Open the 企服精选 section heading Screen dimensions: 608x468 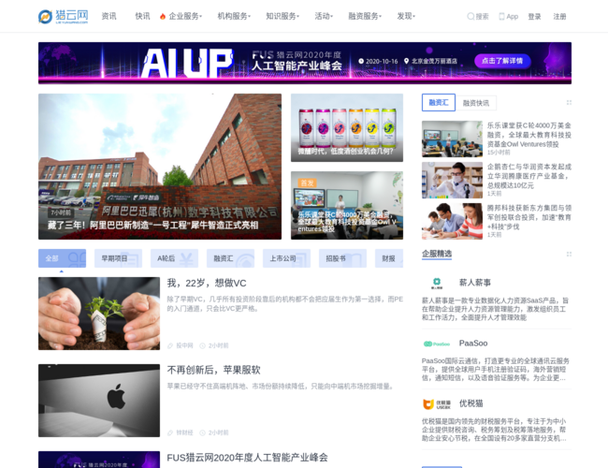pyautogui.click(x=437, y=254)
